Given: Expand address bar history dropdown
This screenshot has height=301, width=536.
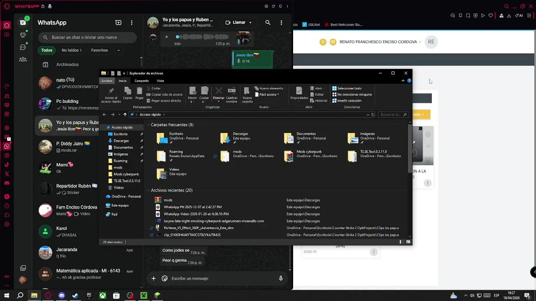Looking at the screenshot, I should [368, 115].
